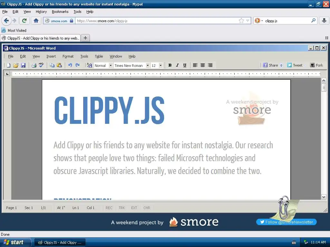The width and height of the screenshot is (330, 247).
Task: Click the ruler tab selector L icon
Action: [7, 74]
